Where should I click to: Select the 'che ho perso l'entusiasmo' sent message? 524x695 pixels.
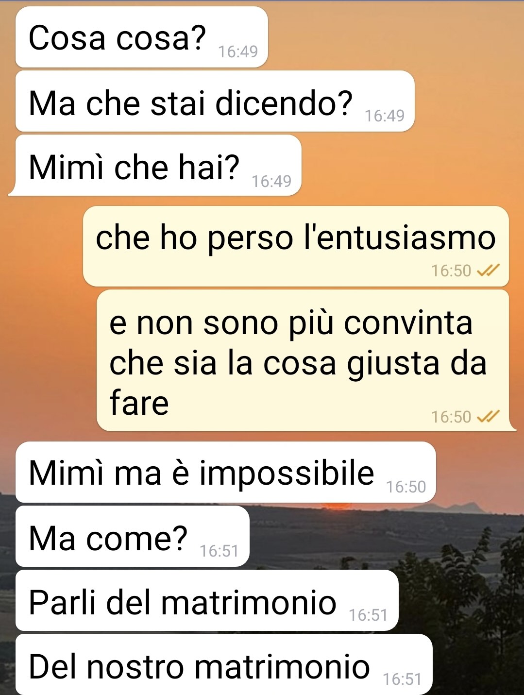(296, 246)
